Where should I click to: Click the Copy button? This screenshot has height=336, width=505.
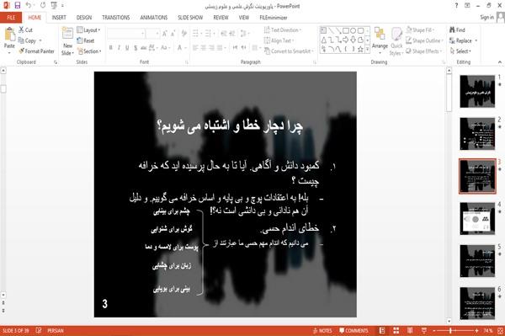click(27, 40)
